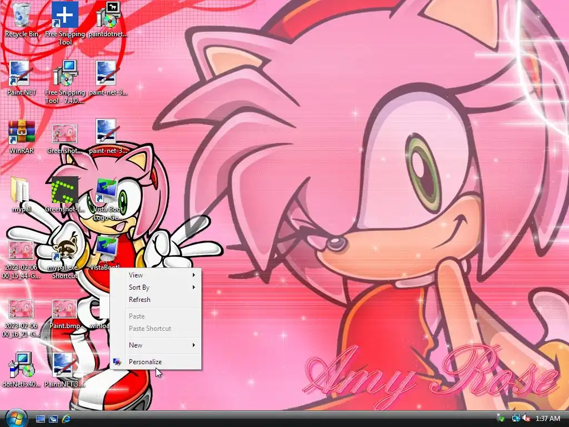The image size is (569, 427).
Task: Click the muted volume tray icon
Action: [x=526, y=419]
